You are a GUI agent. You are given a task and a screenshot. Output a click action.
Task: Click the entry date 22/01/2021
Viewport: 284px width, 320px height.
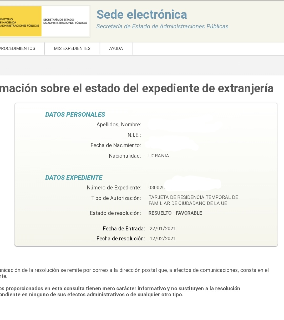tap(163, 229)
